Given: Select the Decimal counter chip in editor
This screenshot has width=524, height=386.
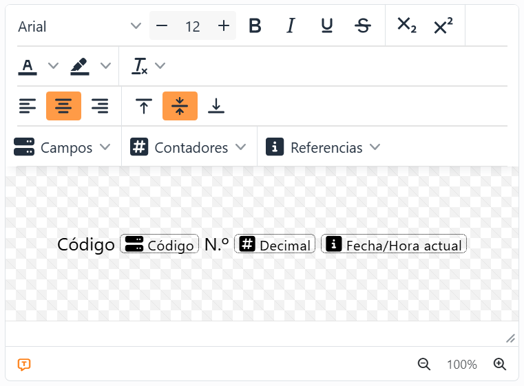Looking at the screenshot, I should coord(275,244).
